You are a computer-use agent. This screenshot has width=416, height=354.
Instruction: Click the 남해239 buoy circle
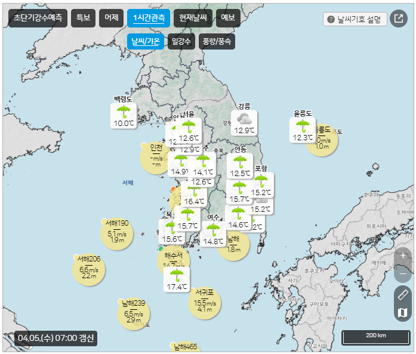click(x=134, y=313)
